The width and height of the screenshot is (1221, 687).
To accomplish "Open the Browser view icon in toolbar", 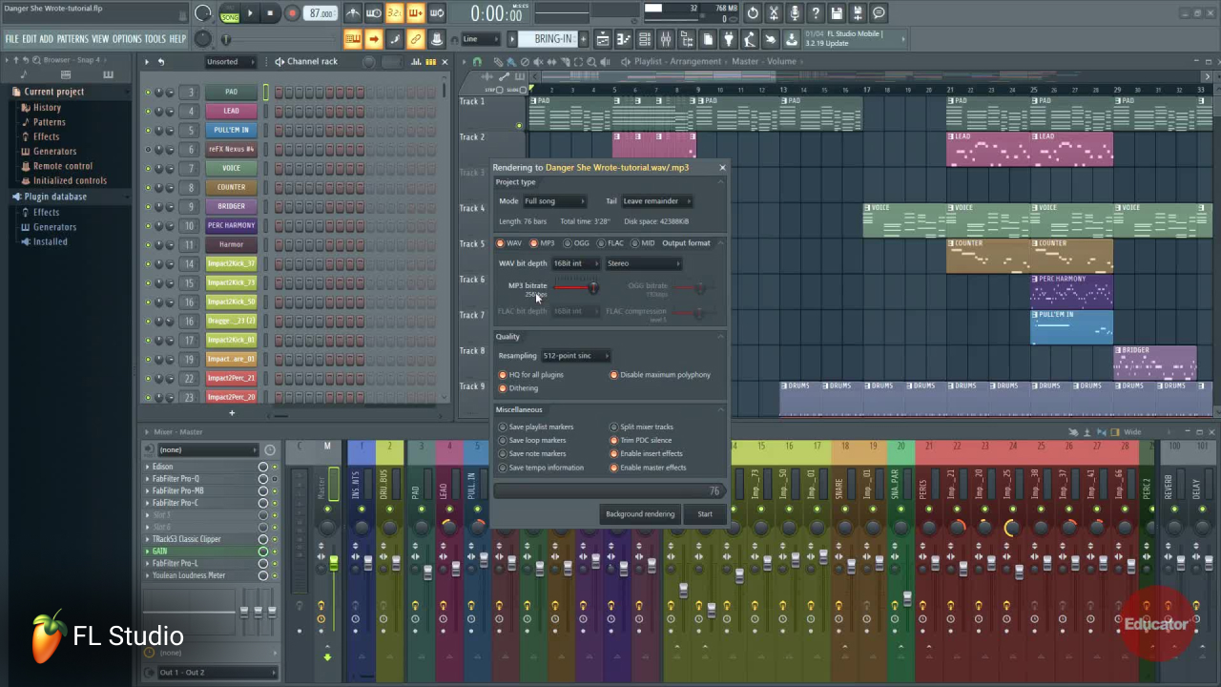I will (x=687, y=39).
